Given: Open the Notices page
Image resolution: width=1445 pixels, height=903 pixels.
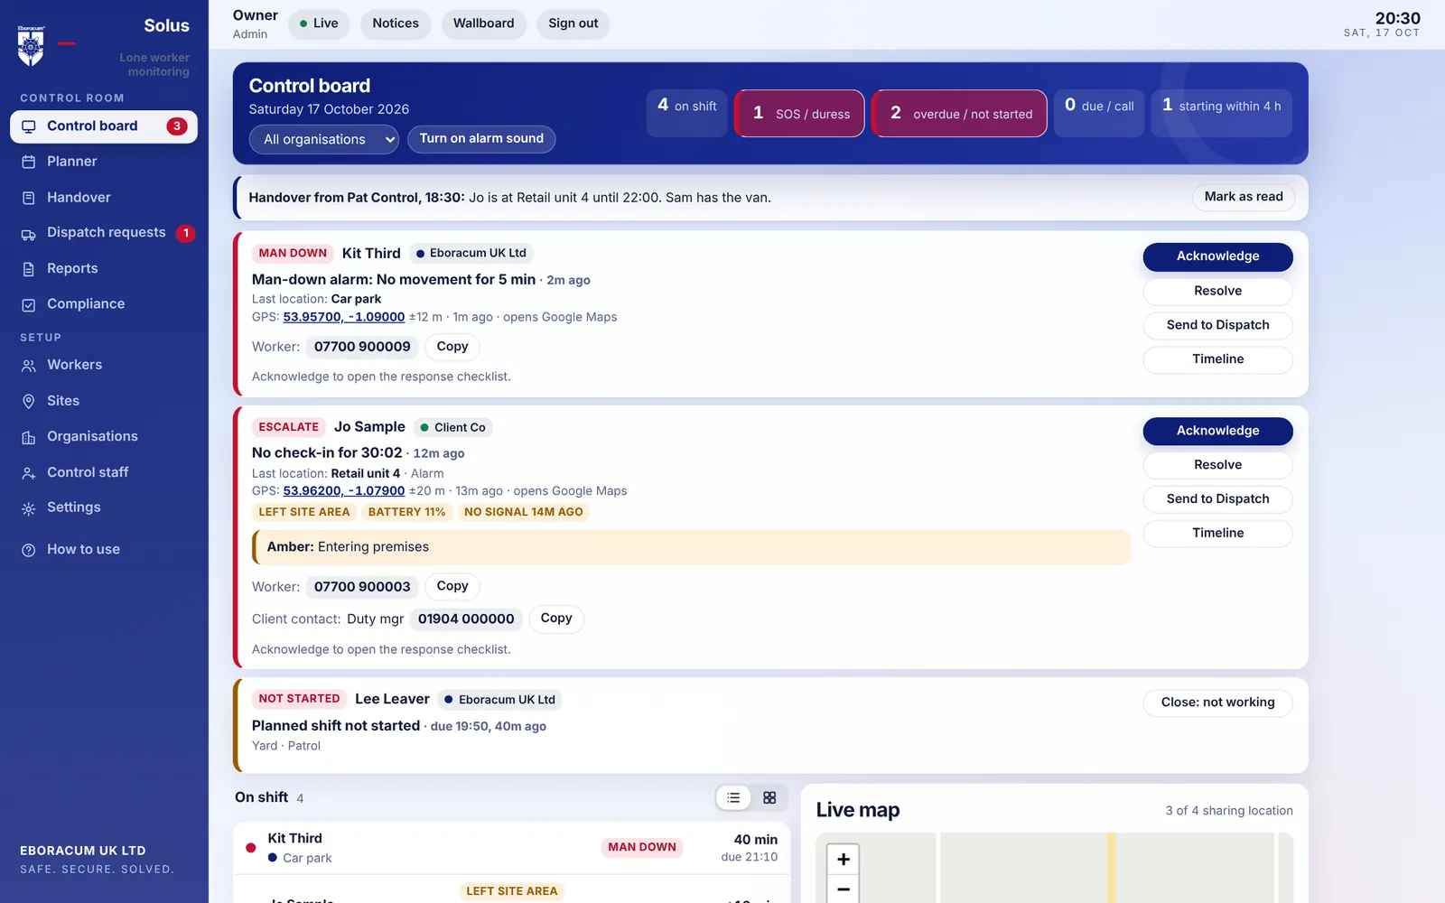Looking at the screenshot, I should click(x=396, y=23).
